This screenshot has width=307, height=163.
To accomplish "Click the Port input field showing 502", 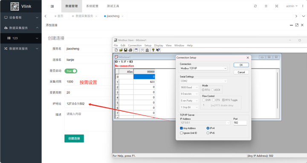I will [240, 122].
